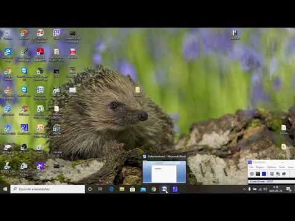Image resolution: width=295 pixels, height=221 pixels.
Task: Select the Microsoft PowerPoint desktop shortcut
Action: [40, 130]
